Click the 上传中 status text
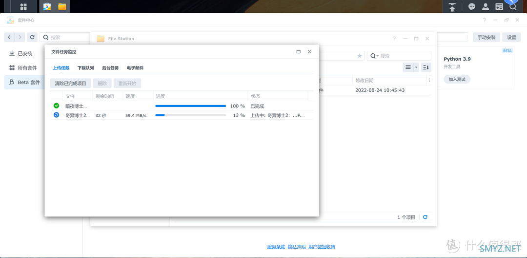 [278, 115]
